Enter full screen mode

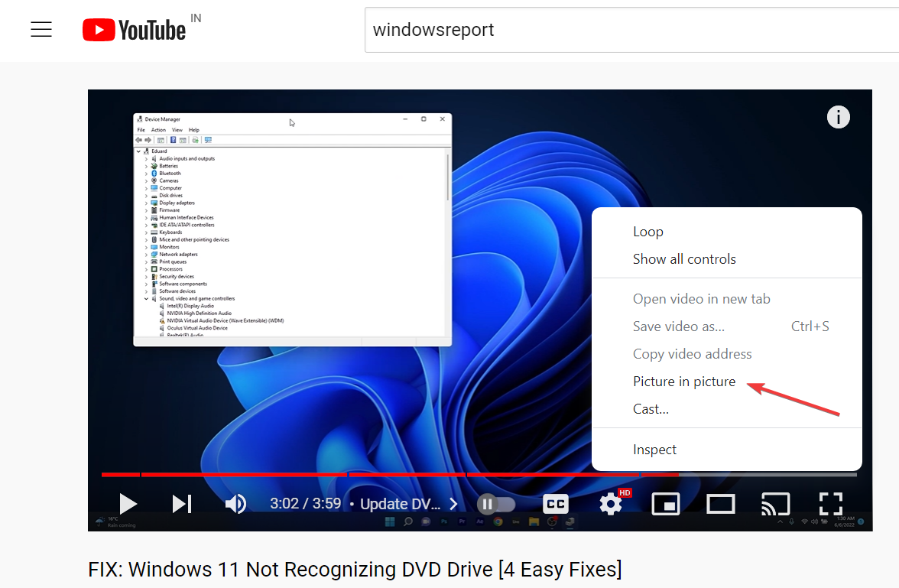click(830, 504)
